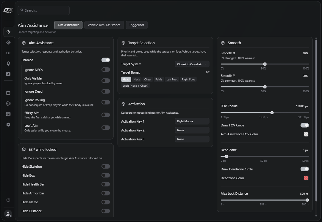The width and height of the screenshot is (322, 222).
Task: Enable Ignore Rolling switch
Action: pos(106,102)
